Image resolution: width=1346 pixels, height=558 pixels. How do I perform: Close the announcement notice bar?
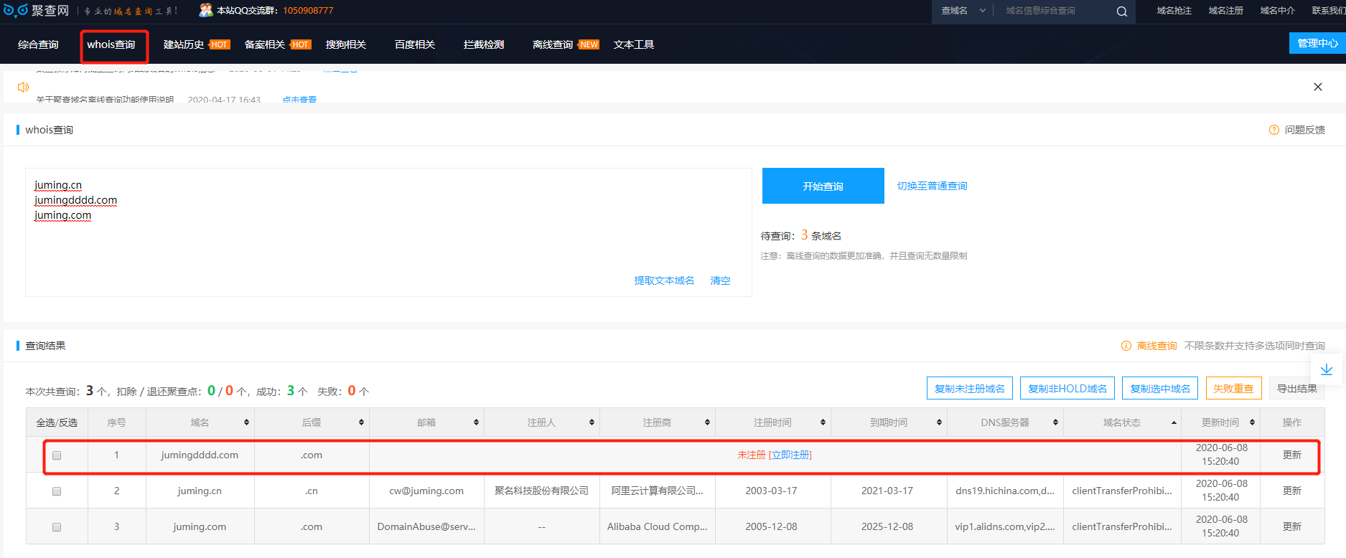(1317, 87)
